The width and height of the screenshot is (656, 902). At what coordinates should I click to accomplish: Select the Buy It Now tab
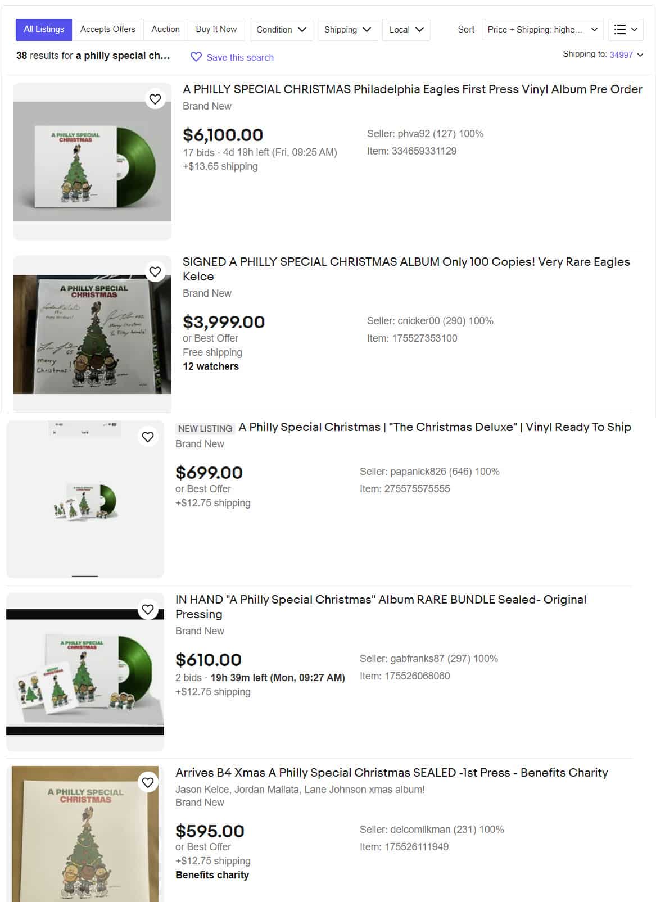pos(216,29)
